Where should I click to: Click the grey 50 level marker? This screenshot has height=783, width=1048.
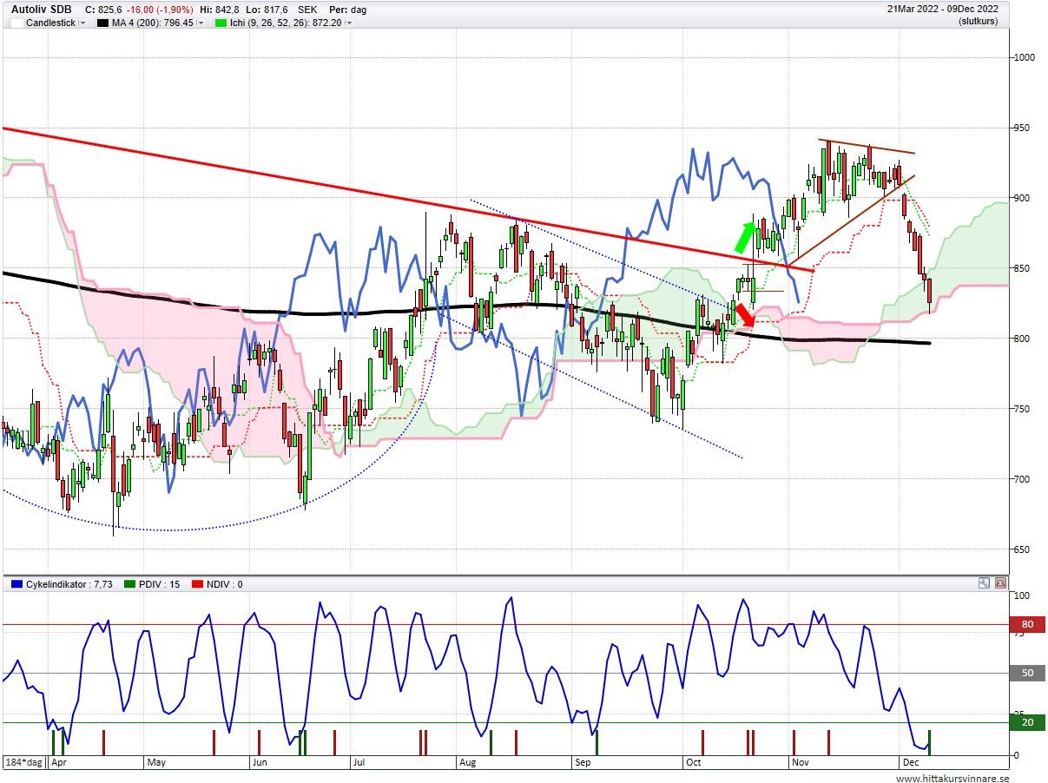point(1027,673)
